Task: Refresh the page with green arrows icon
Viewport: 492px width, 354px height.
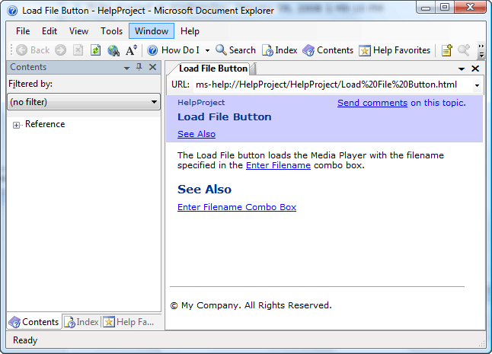Action: 95,50
